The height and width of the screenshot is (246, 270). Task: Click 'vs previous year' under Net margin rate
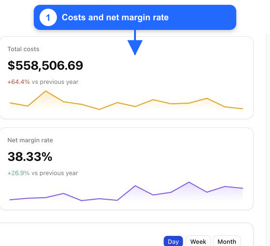tap(54, 173)
